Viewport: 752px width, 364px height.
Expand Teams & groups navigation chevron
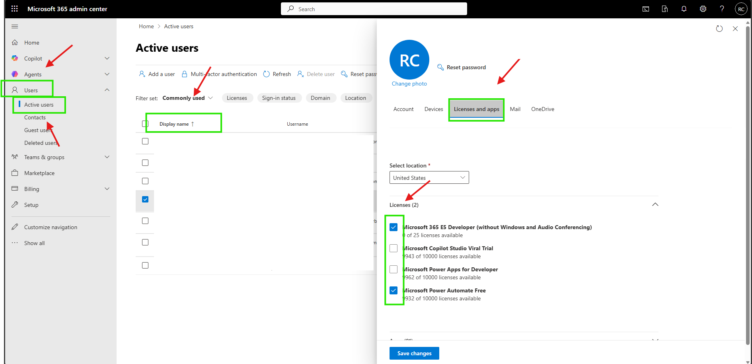coord(107,157)
